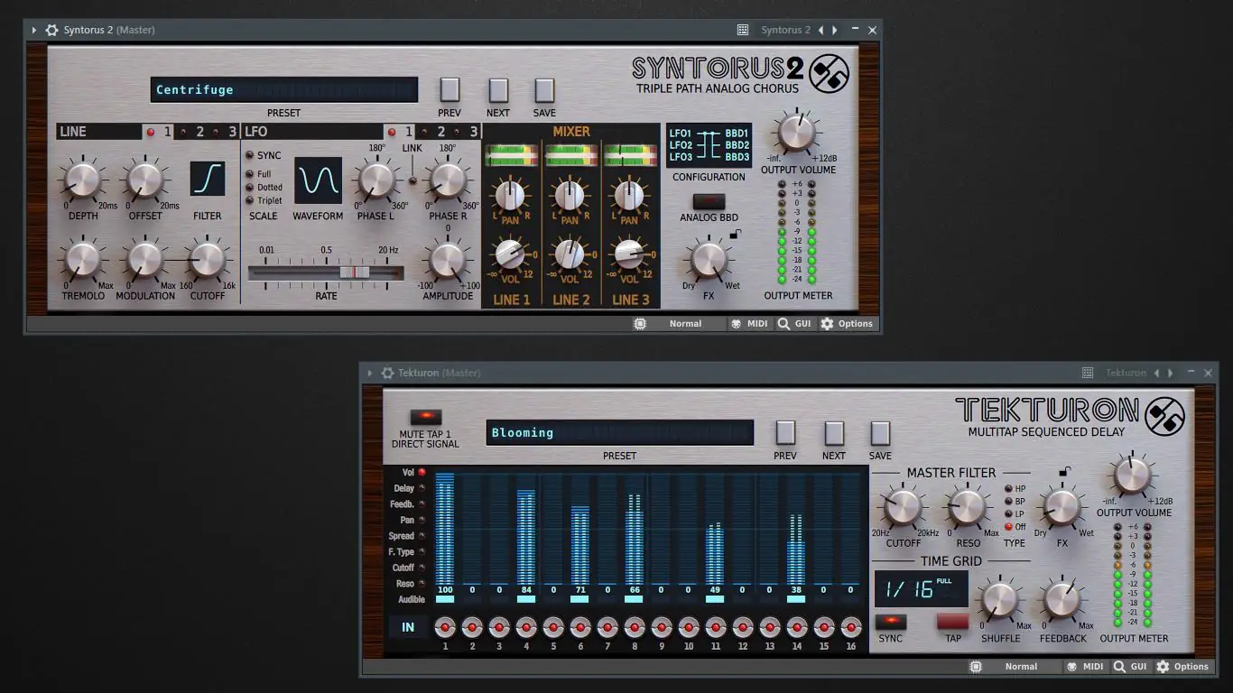Screen dimensions: 1233x693
Task: Expand the collapsed panel arrow in Syntorus 2's title bar
Action: pos(33,30)
